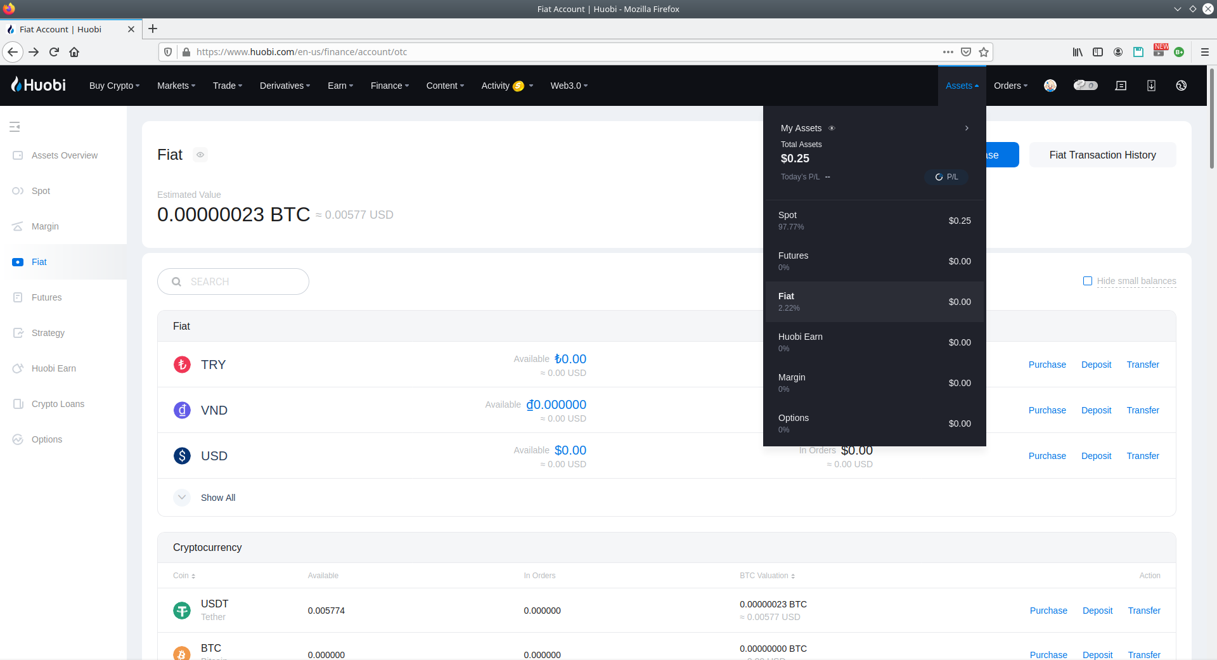Image resolution: width=1217 pixels, height=660 pixels.
Task: Click the VND currency icon
Action: [x=182, y=410]
